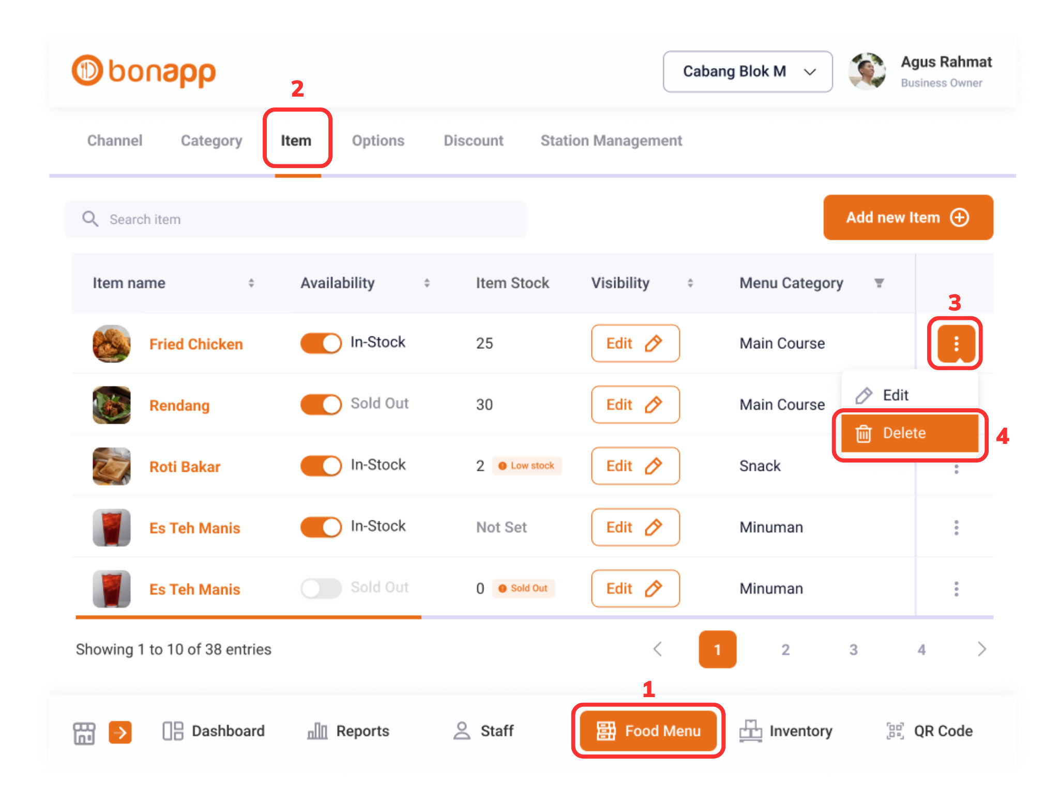Click Edit visibility button for Roti Bakar
1059x801 pixels.
(x=634, y=466)
